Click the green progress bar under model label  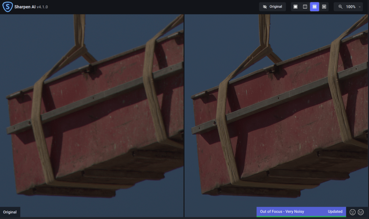pyautogui.click(x=301, y=216)
